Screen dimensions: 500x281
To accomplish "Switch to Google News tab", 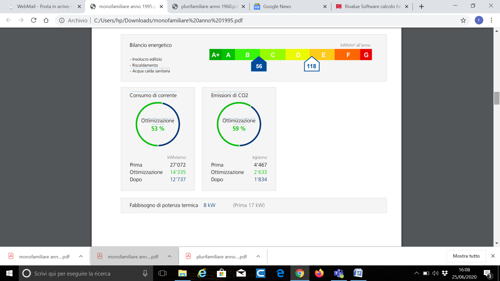I will click(277, 7).
